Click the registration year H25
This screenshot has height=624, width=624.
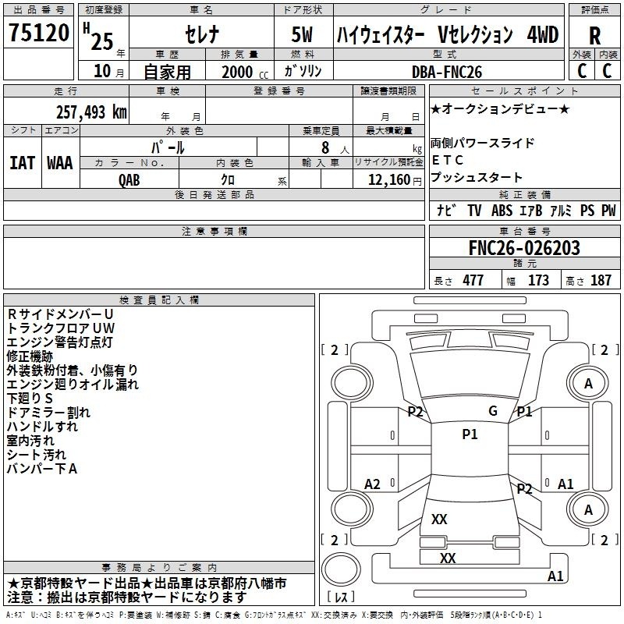tap(98, 37)
